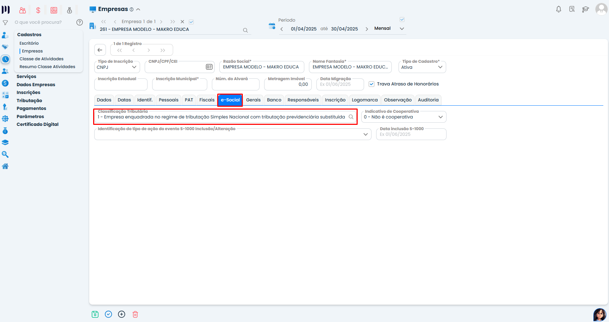Open the Responsáveis tab
The image size is (609, 322).
coord(303,100)
